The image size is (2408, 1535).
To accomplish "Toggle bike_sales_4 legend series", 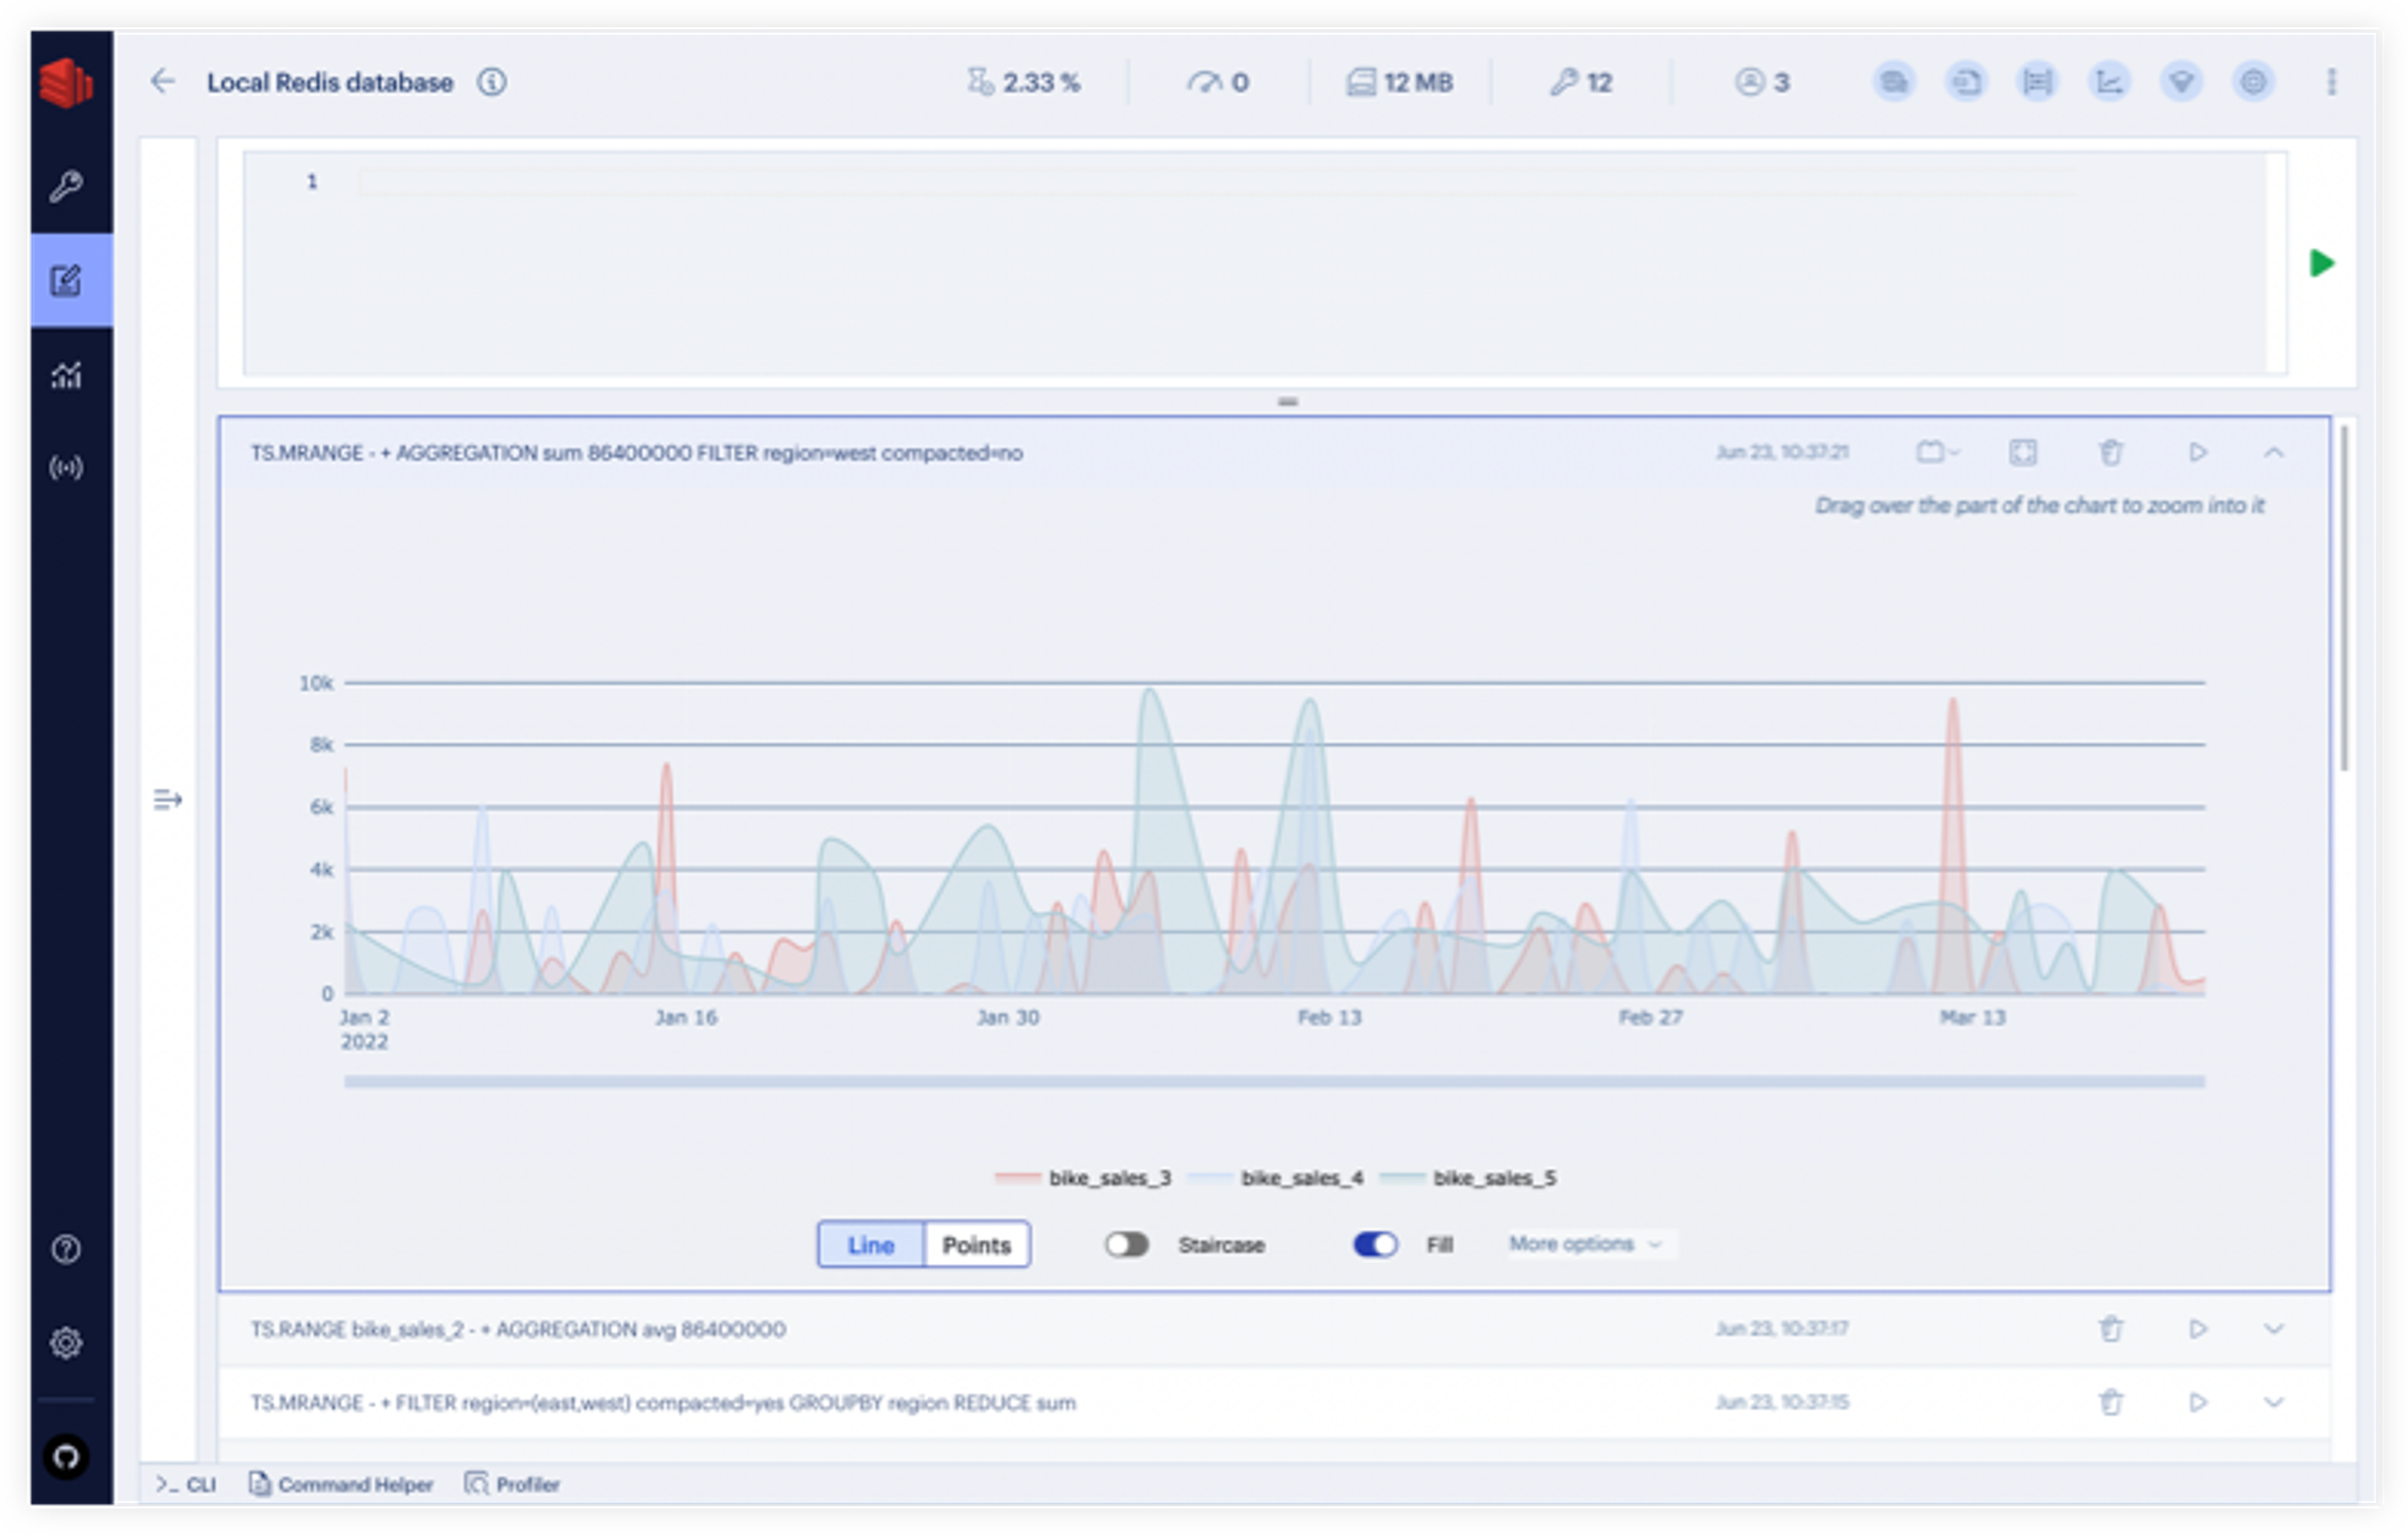I will (1275, 1177).
